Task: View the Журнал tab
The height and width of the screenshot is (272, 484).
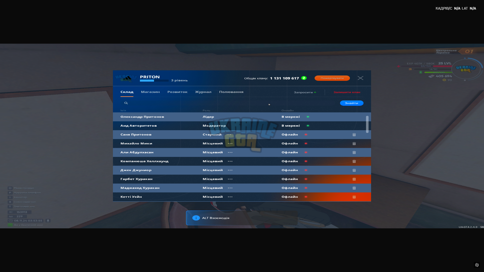Action: pyautogui.click(x=203, y=92)
